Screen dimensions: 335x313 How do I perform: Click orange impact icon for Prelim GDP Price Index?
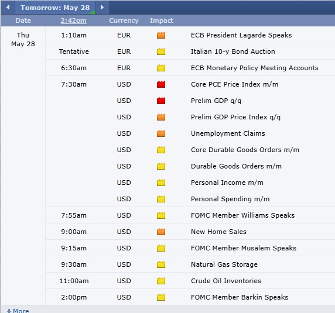click(x=161, y=117)
